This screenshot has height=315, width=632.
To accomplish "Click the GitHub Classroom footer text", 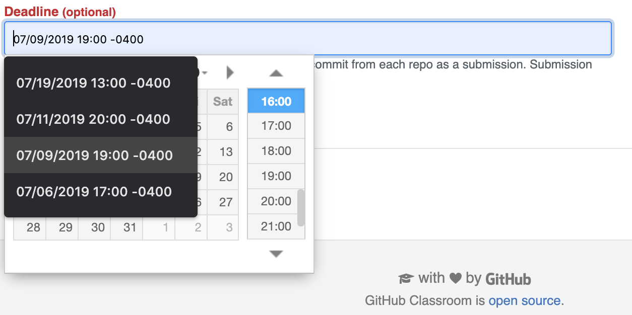I will coord(424,300).
